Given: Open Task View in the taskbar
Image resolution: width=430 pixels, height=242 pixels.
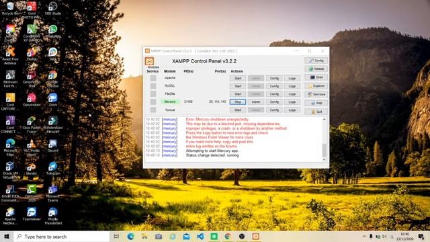Looking at the screenshot, I should [x=116, y=236].
